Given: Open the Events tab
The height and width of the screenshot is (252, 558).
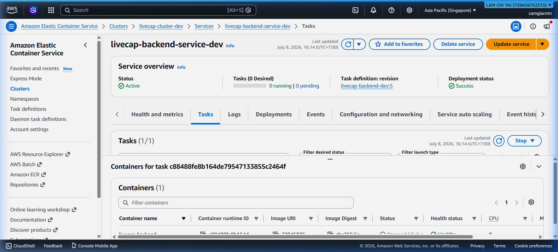Looking at the screenshot, I should click(x=316, y=114).
